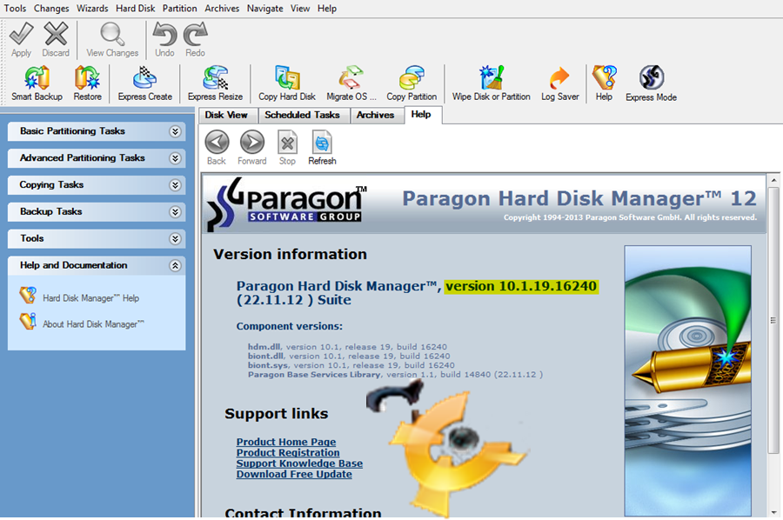Expand the Backup Tasks panel
783x520 pixels.
click(x=175, y=212)
